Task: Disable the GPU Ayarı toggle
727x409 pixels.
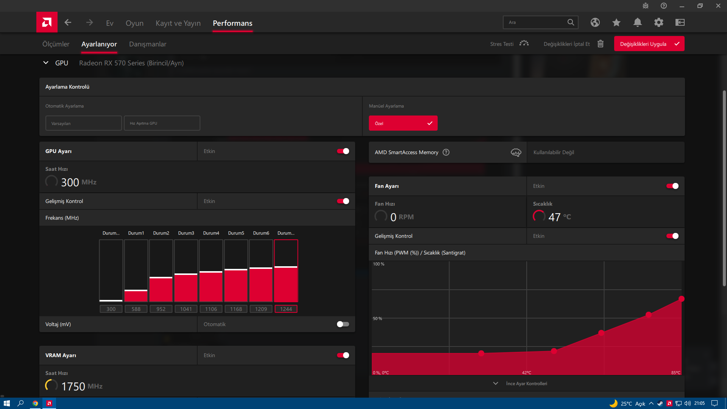Action: coord(343,151)
